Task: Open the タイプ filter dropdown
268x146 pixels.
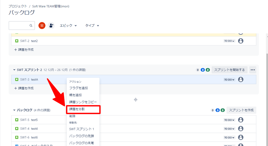Action: [x=92, y=25]
